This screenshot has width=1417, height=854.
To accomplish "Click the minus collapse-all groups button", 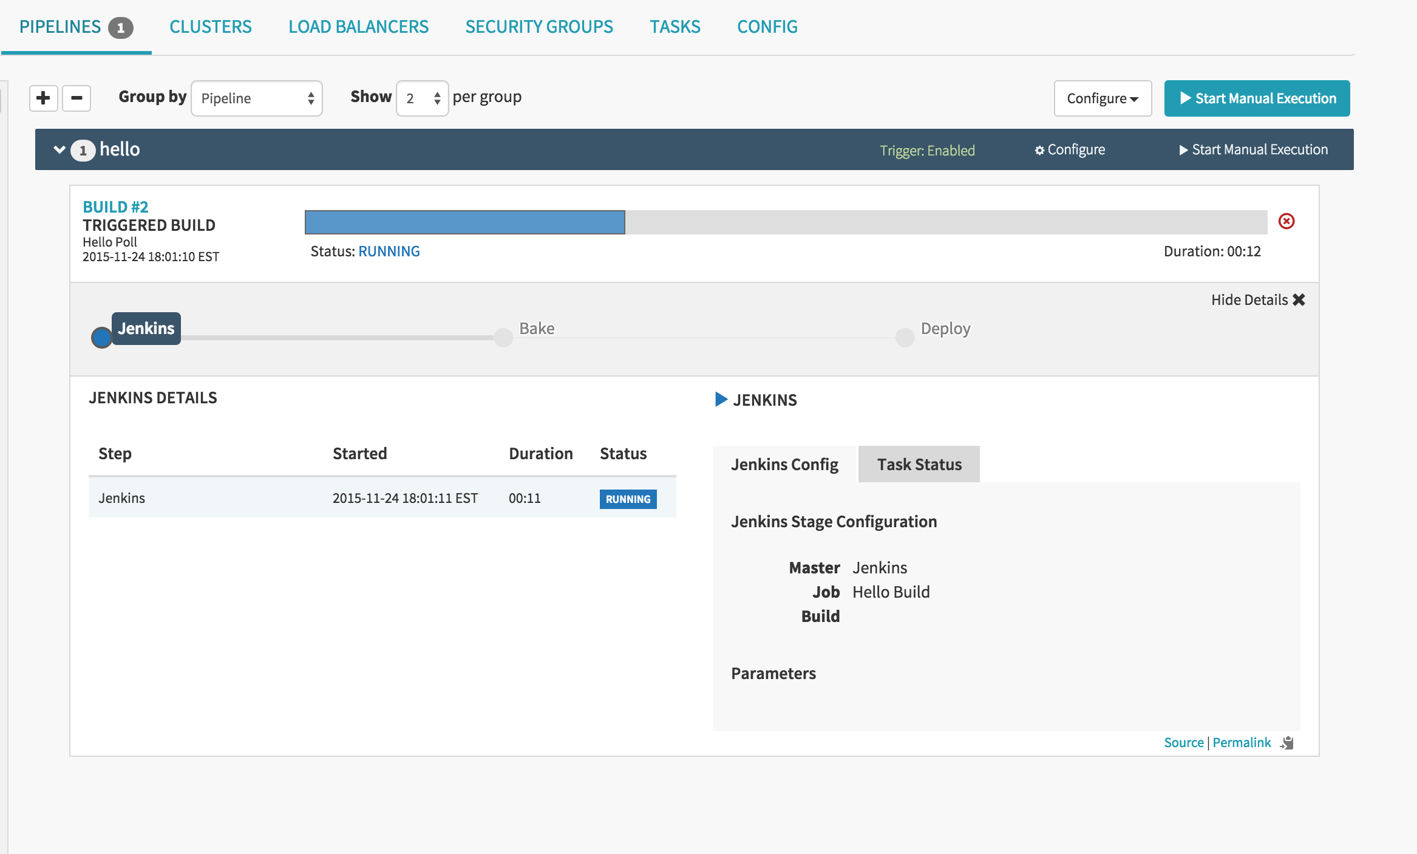I will pyautogui.click(x=76, y=98).
